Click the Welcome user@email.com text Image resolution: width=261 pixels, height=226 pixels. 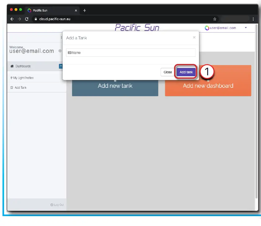click(32, 50)
